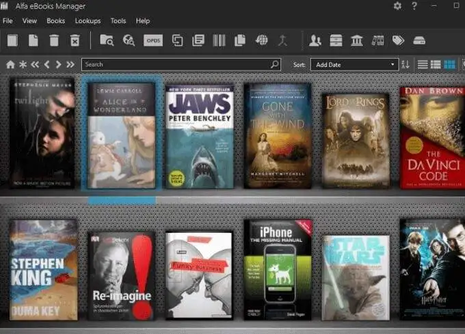
Task: Click the OPDS toolbar button
Action: click(153, 40)
